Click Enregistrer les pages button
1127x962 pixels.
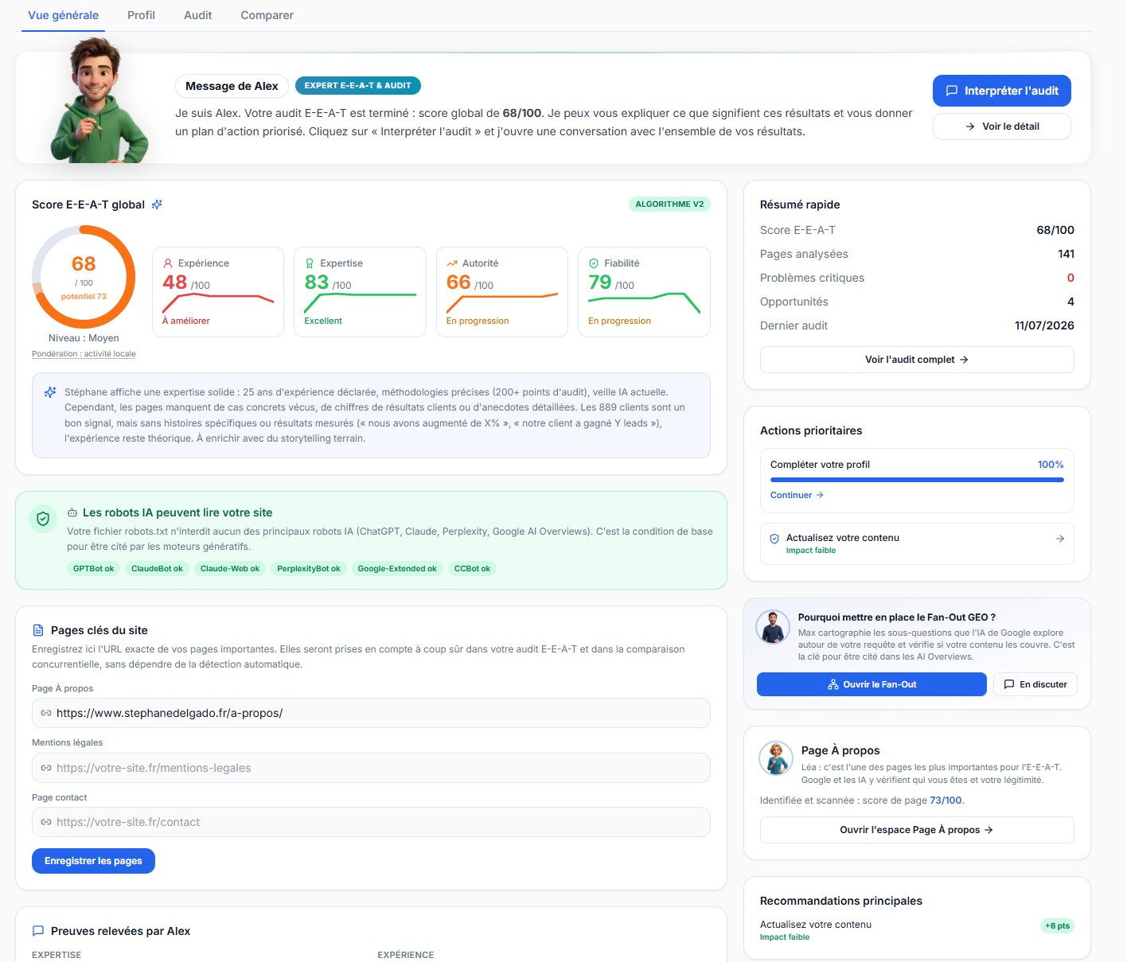[x=93, y=861]
